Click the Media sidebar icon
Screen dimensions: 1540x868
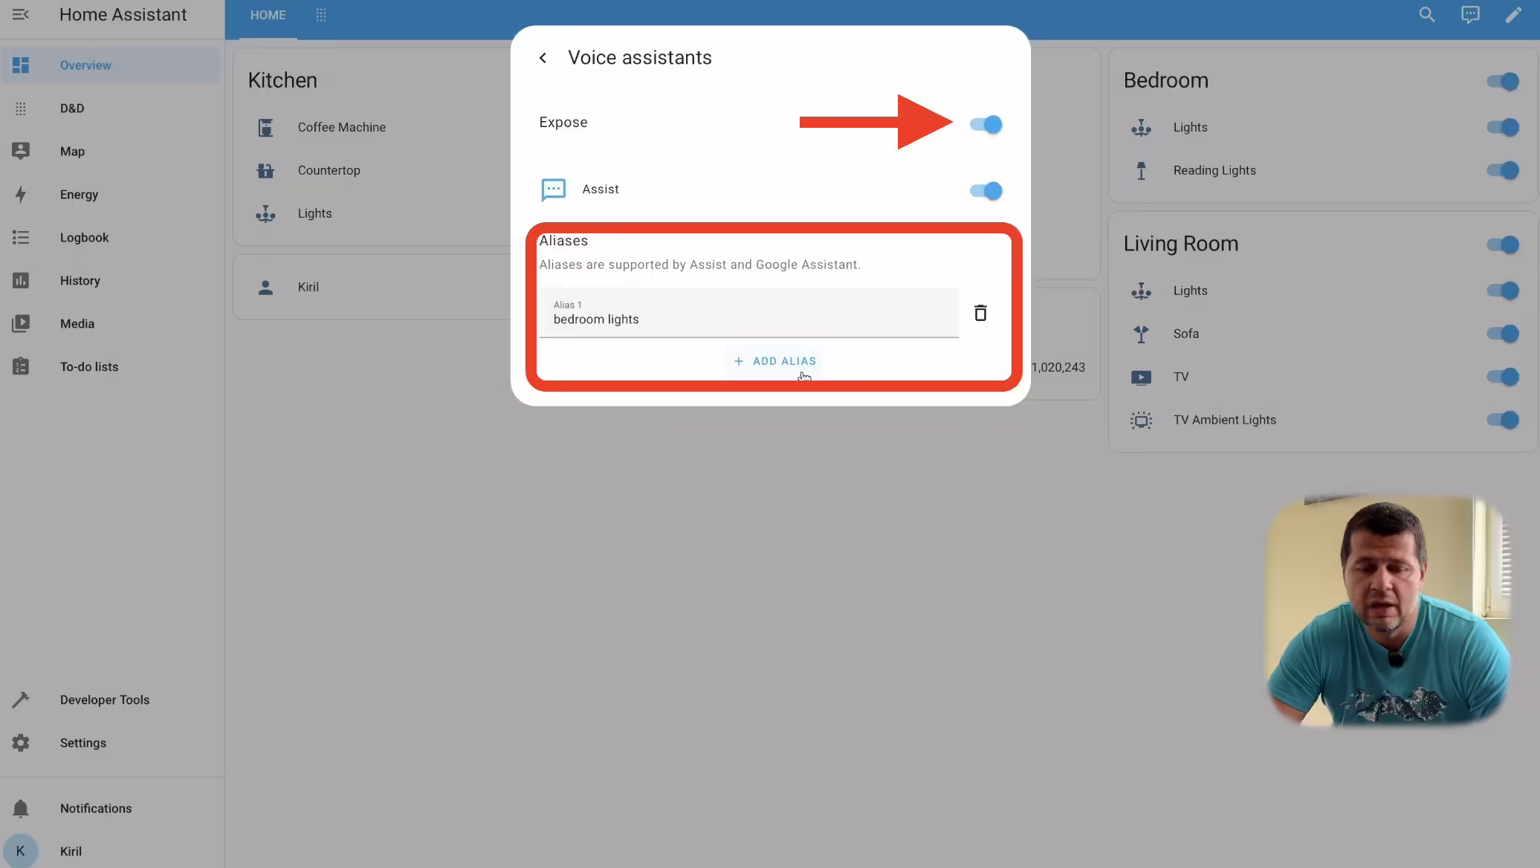[21, 324]
